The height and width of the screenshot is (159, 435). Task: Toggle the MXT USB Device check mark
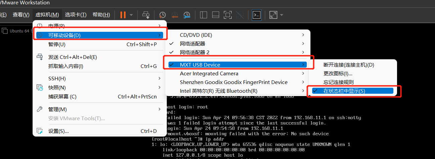point(172,65)
